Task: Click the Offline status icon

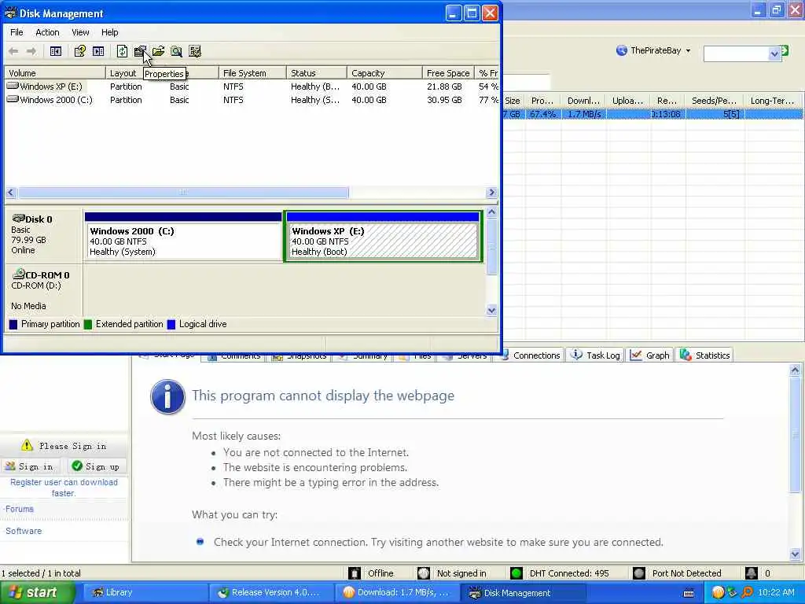Action: click(355, 573)
